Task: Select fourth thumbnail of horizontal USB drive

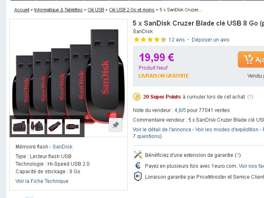Action: pos(72,127)
